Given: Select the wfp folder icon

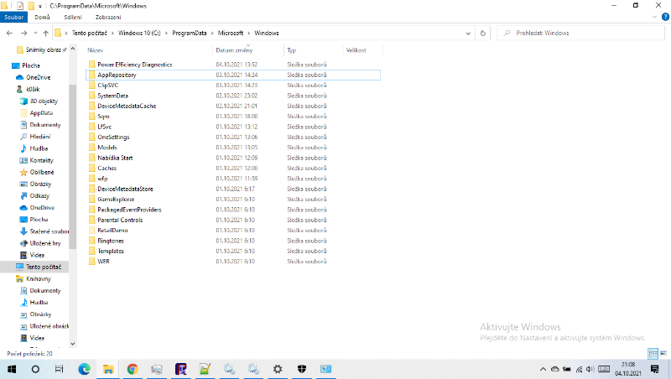Looking at the screenshot, I should 92,179.
